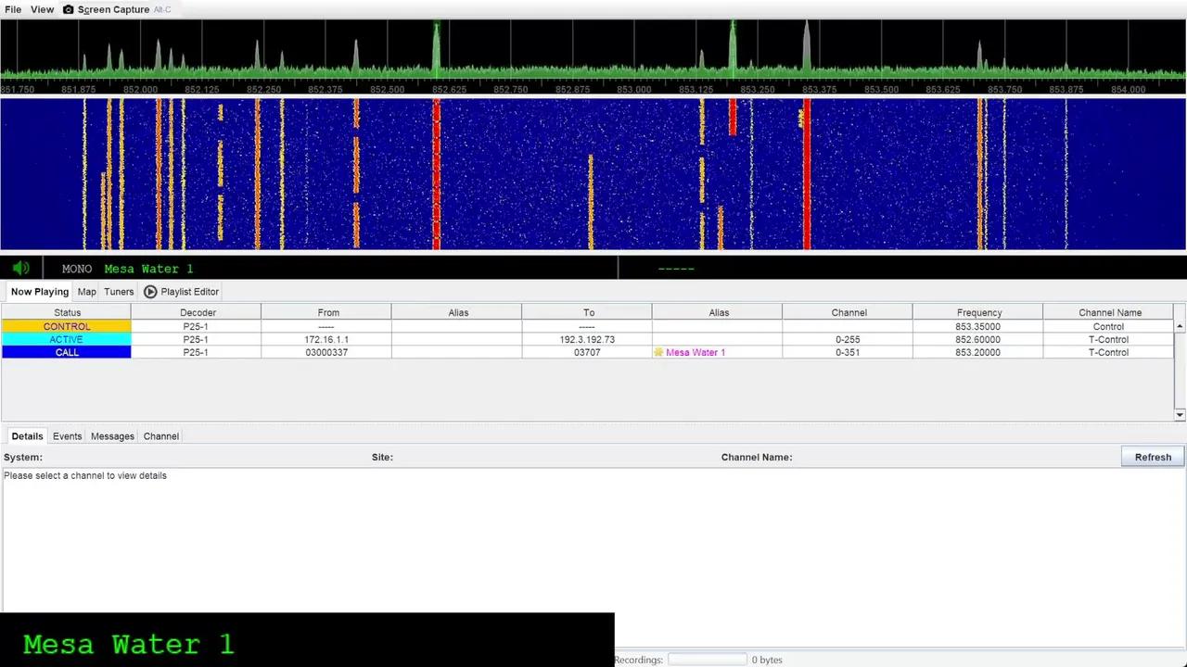Click the Control channel name cell

[1108, 326]
